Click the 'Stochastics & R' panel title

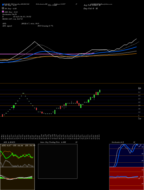(x=118, y=142)
